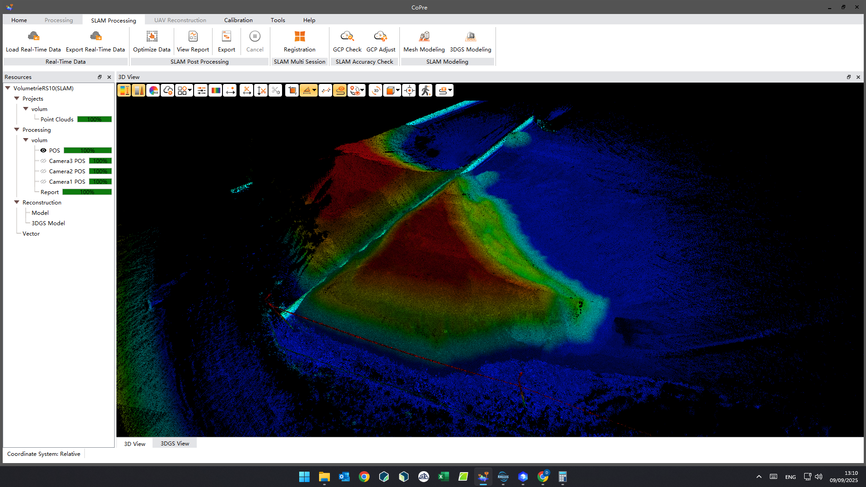Click the 3DGS Modeling icon

pos(470,37)
